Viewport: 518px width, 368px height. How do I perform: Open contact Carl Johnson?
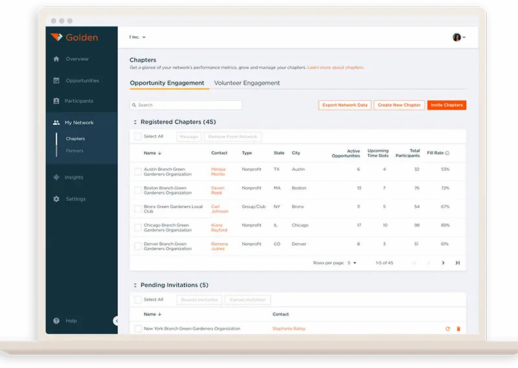tap(220, 209)
